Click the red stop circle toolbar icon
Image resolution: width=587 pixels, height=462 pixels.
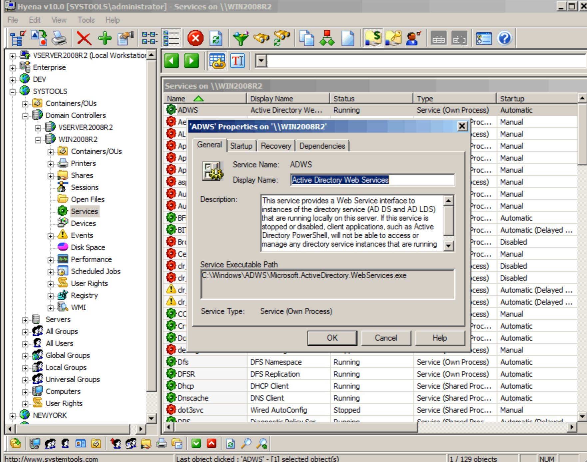(x=196, y=38)
